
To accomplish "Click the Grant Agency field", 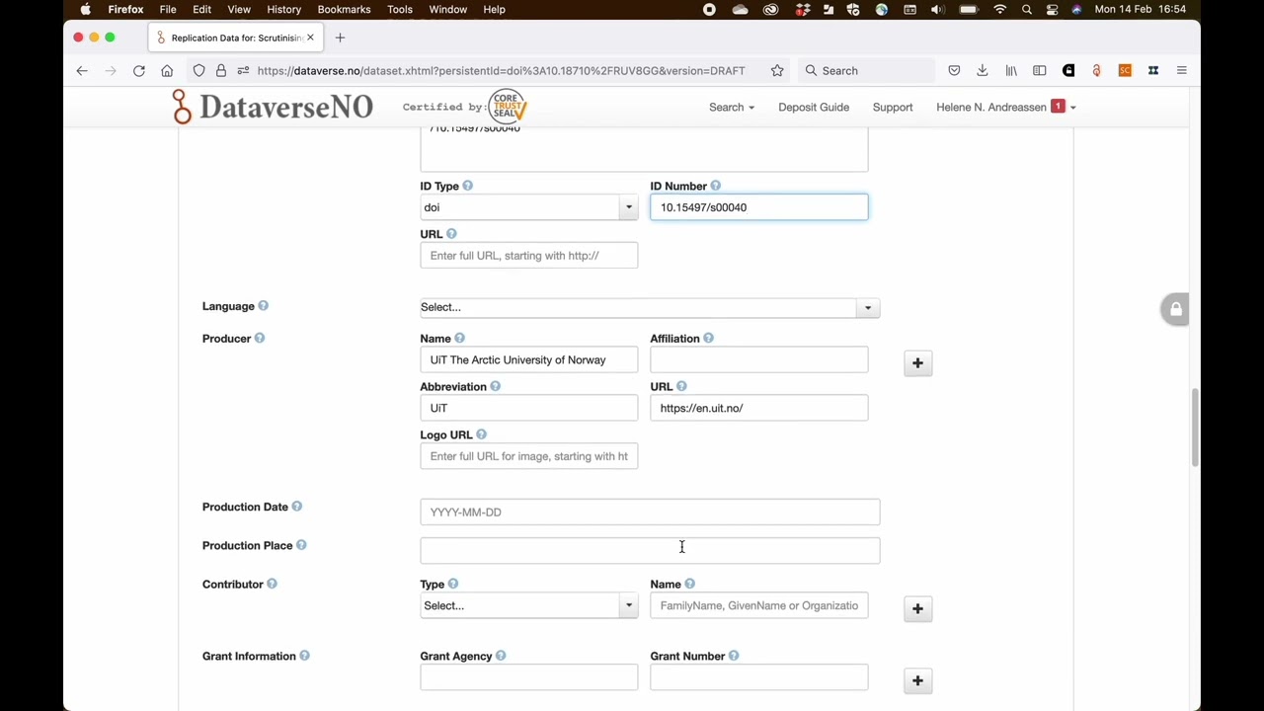I will click(x=528, y=677).
